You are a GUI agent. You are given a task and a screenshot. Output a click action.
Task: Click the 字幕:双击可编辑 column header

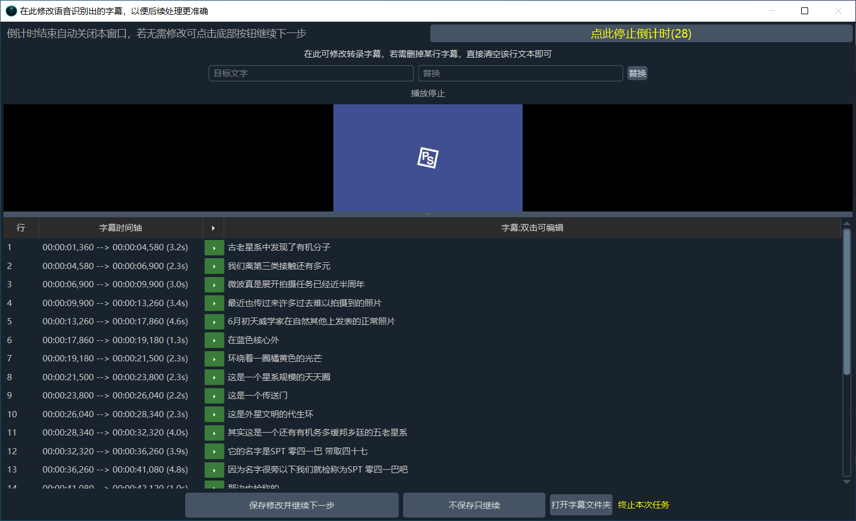(532, 228)
